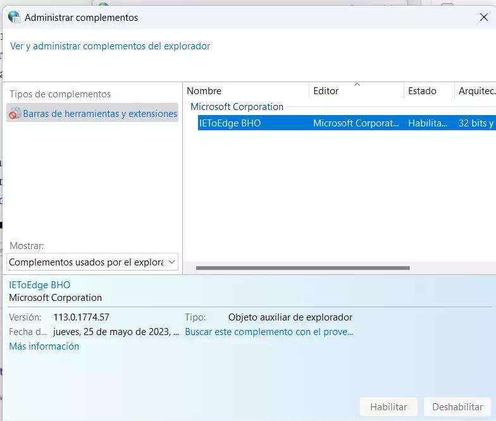Image resolution: width=496 pixels, height=421 pixels.
Task: Select the IEToEdge BHO row
Action: coord(347,123)
